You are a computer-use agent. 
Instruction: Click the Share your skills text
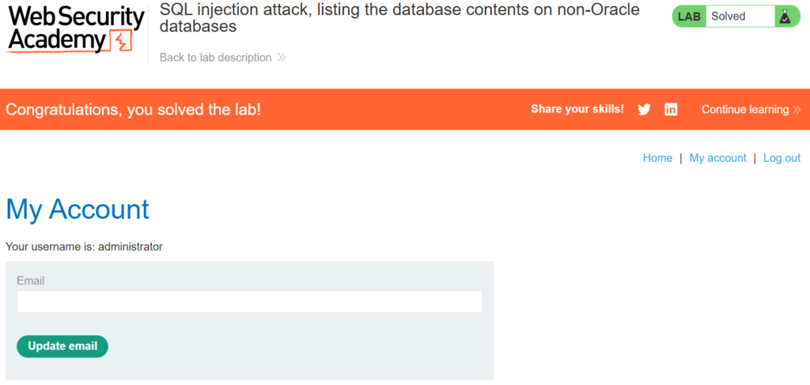pyautogui.click(x=577, y=109)
